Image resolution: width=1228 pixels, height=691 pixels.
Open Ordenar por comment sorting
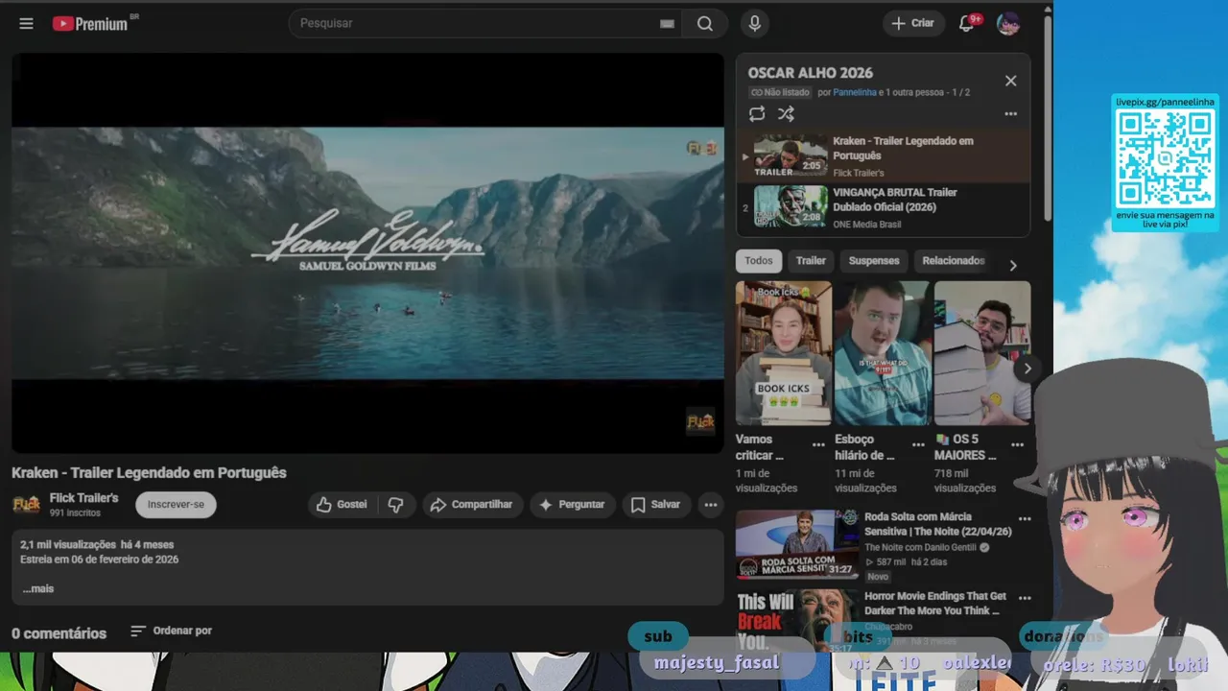tap(172, 631)
